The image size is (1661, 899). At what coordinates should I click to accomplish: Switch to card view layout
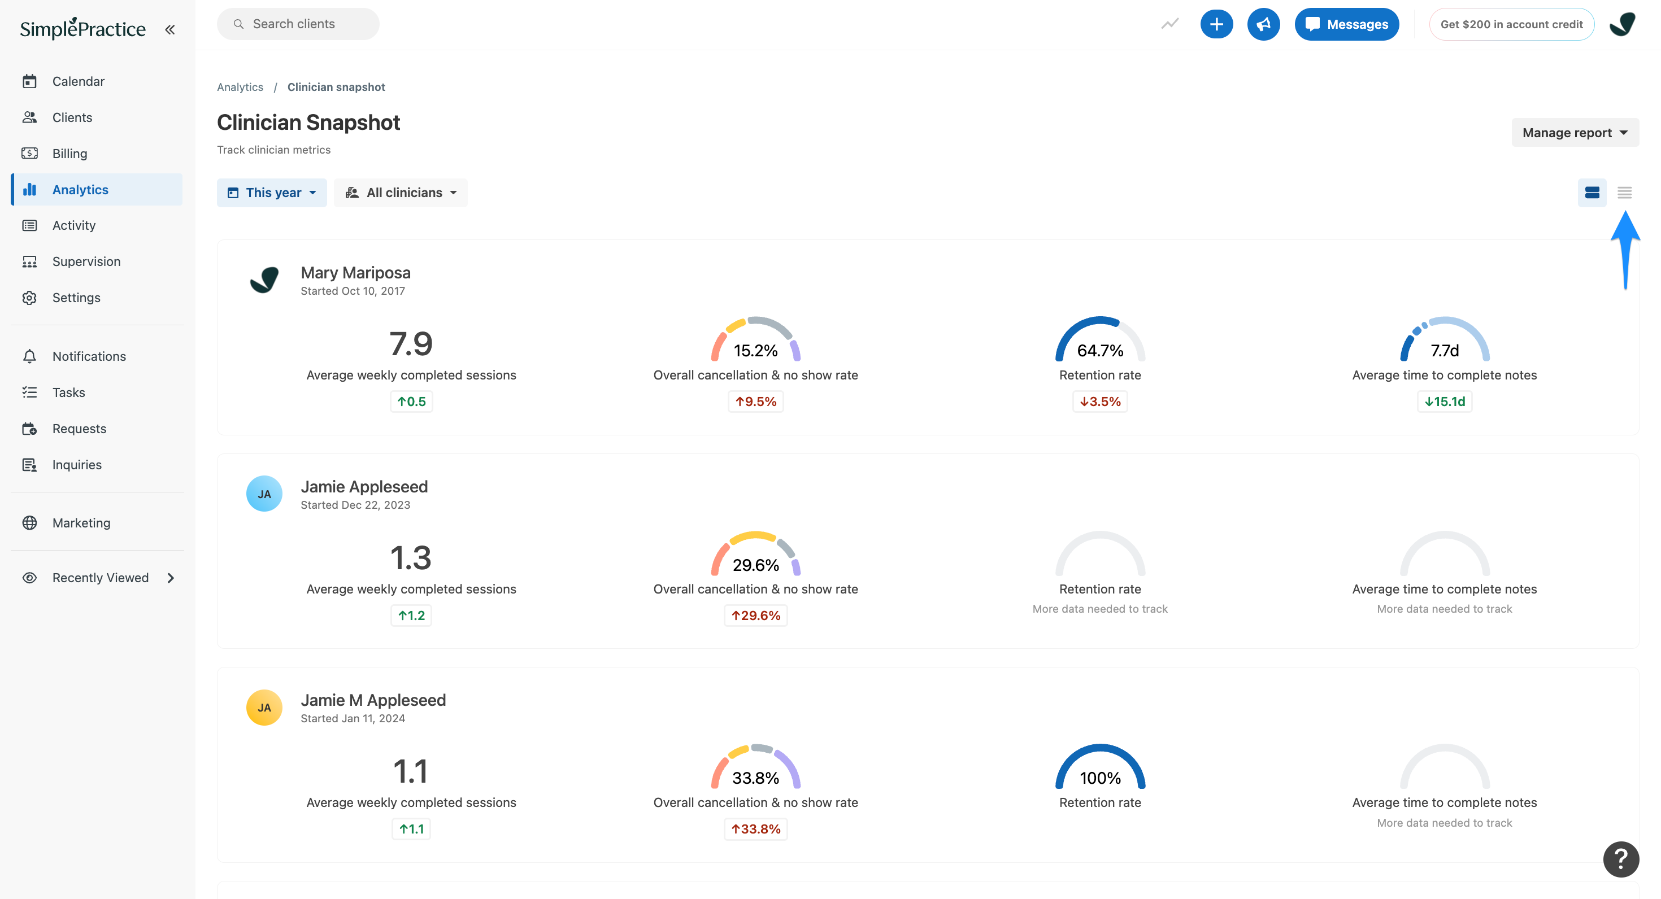pos(1592,193)
